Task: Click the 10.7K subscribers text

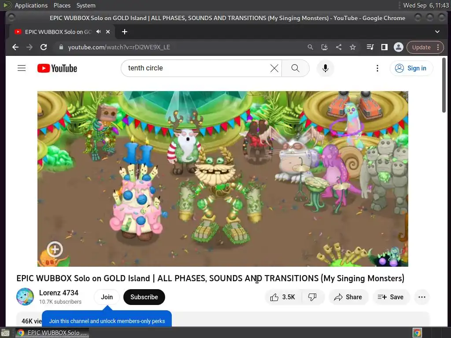Action: click(x=60, y=302)
